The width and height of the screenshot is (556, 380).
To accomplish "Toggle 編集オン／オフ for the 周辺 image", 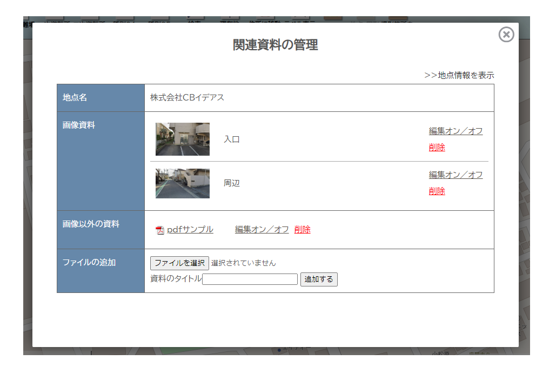I will pyautogui.click(x=455, y=175).
